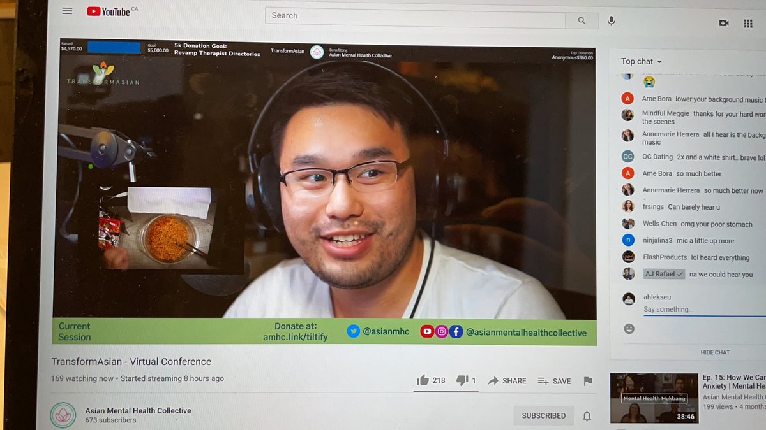Open emoji picker in chat

pos(629,329)
